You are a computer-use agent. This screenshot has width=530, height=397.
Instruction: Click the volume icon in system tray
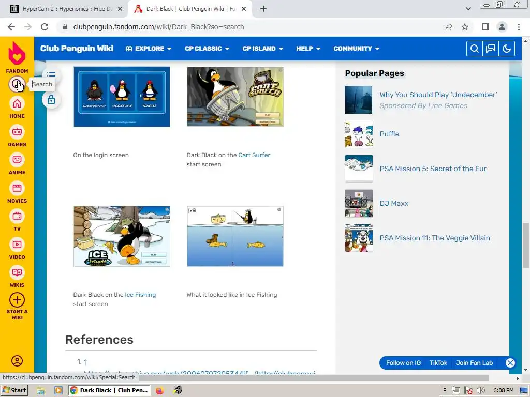[x=480, y=391]
